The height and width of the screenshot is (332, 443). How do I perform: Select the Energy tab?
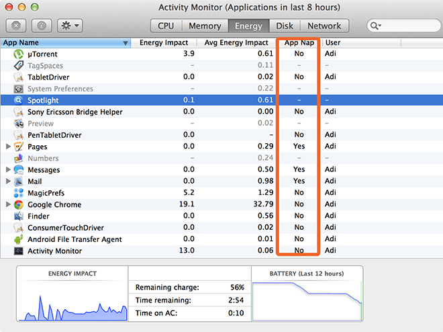coord(248,26)
